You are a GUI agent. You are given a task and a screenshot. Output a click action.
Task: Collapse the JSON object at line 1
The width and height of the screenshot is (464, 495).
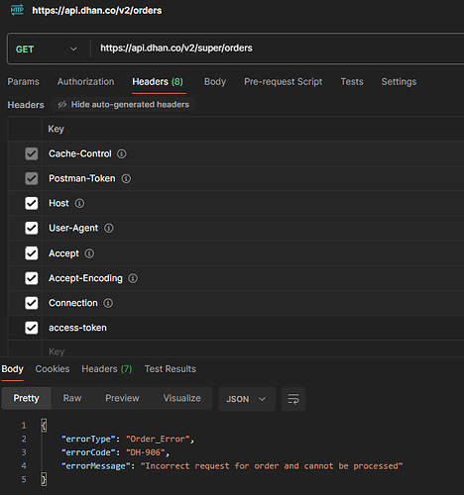pos(44,425)
